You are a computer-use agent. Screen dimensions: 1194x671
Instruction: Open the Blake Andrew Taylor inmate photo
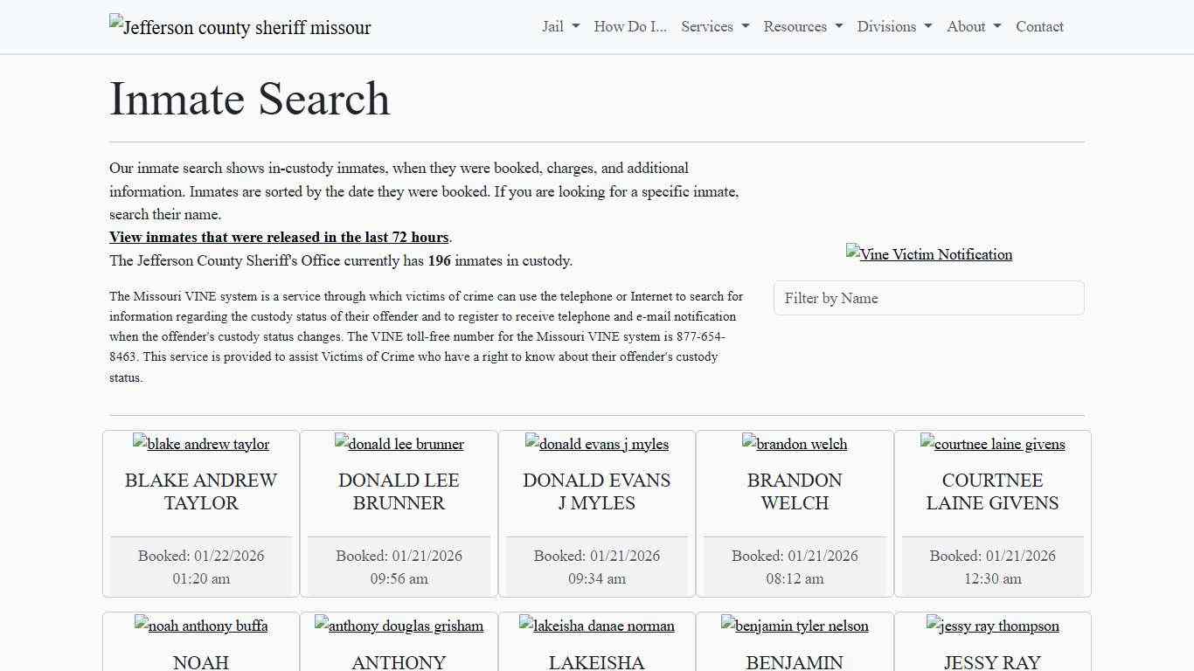200,444
